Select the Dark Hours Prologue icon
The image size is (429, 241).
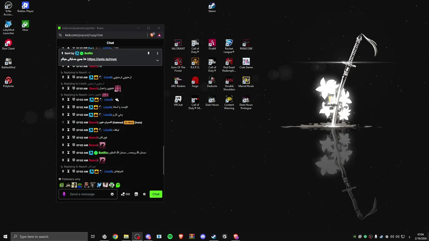(246, 103)
